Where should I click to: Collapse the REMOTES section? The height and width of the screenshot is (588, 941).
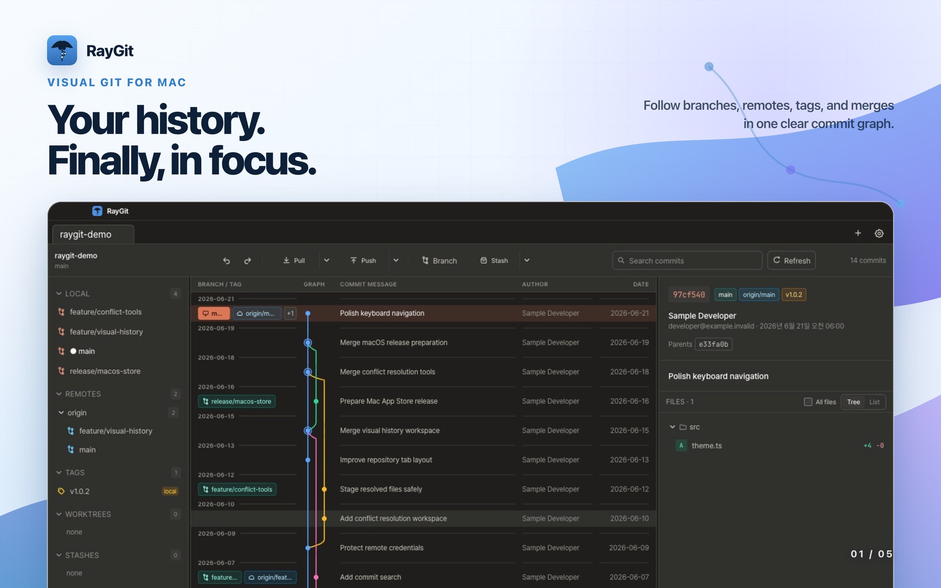59,394
